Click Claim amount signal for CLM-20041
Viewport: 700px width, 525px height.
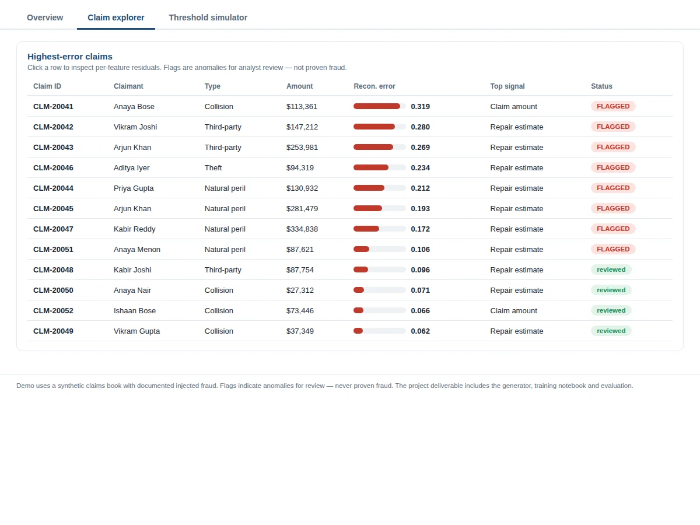(x=514, y=106)
